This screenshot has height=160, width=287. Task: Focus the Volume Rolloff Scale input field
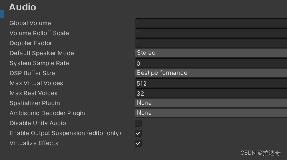211,33
